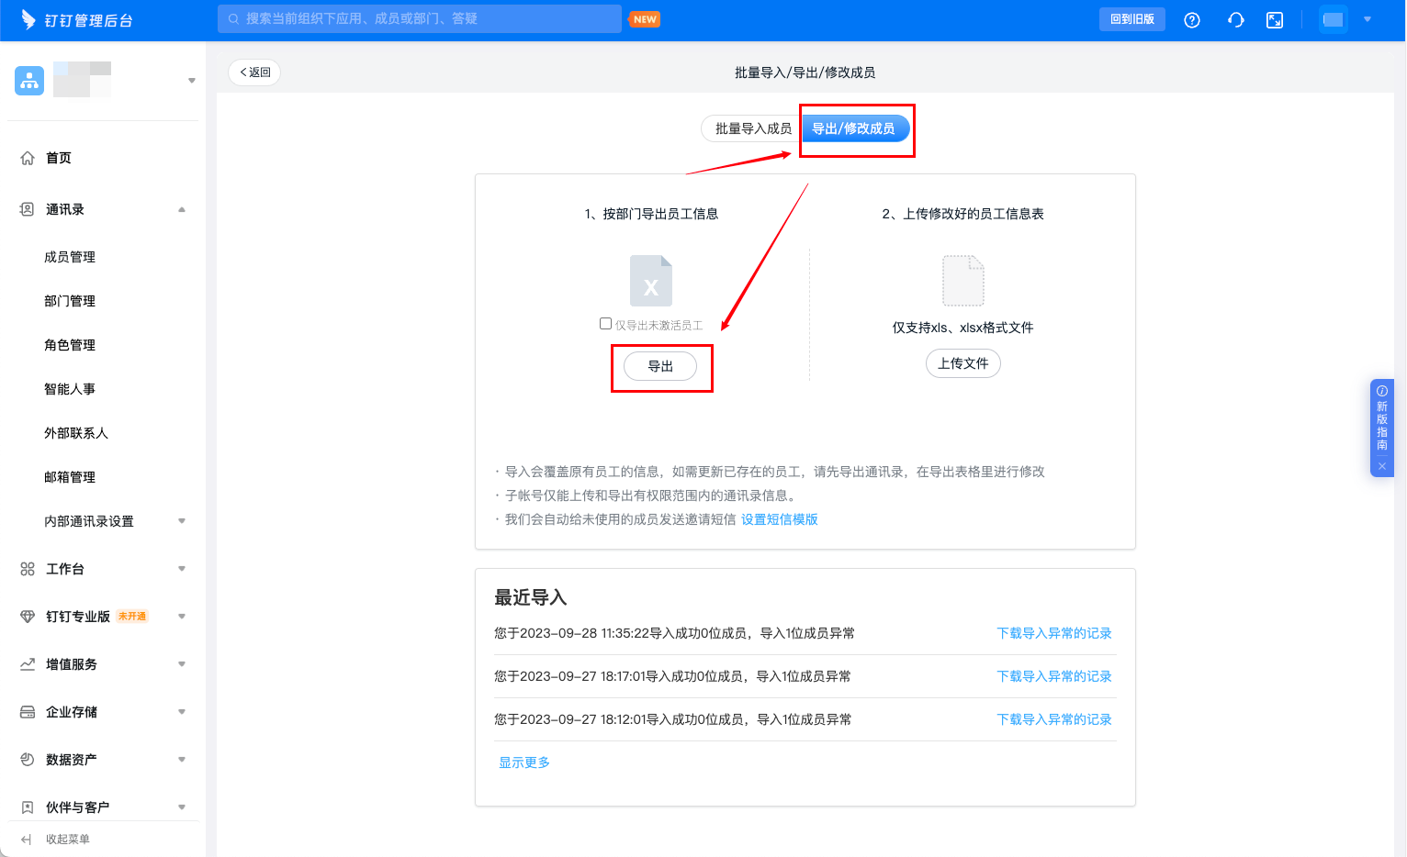The height and width of the screenshot is (857, 1407).
Task: Collapse the 通讯录 menu section
Action: [182, 209]
